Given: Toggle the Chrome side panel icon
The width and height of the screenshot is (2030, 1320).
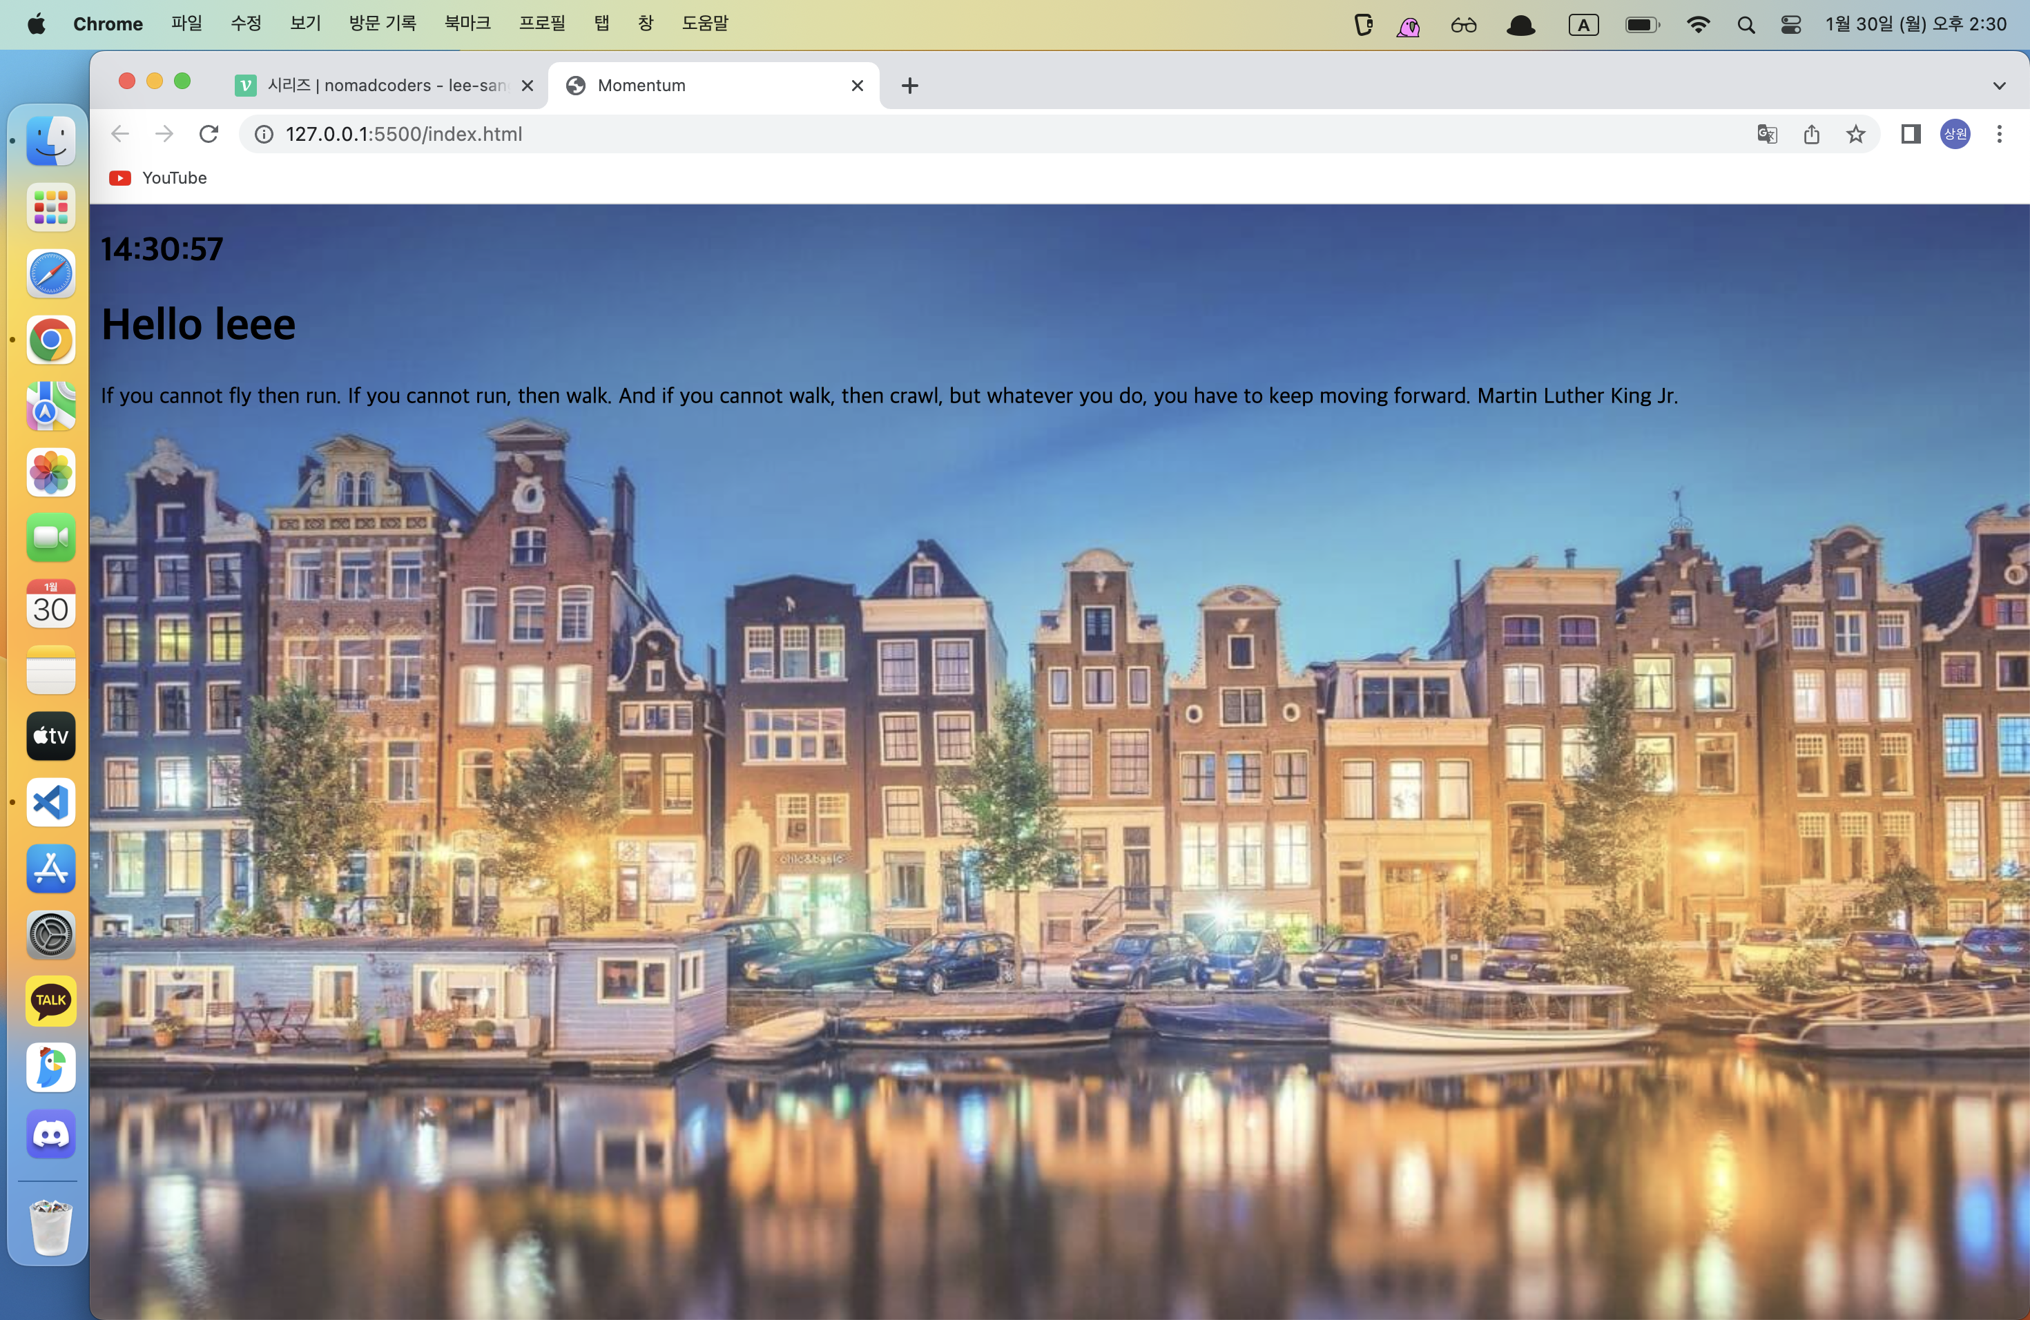Looking at the screenshot, I should pyautogui.click(x=1911, y=134).
